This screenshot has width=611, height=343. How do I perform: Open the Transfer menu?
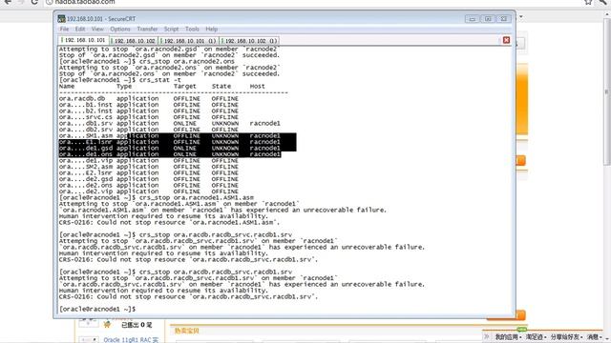click(147, 30)
